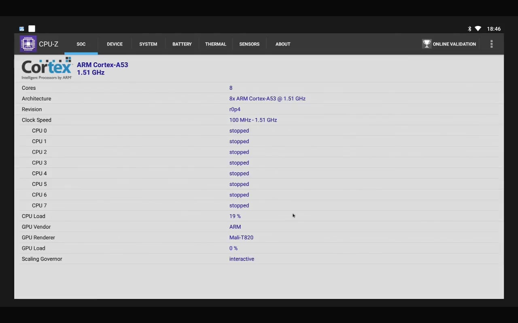Screen dimensions: 518x323
Task: Select the CPU 1 row label
Action: tap(39, 141)
